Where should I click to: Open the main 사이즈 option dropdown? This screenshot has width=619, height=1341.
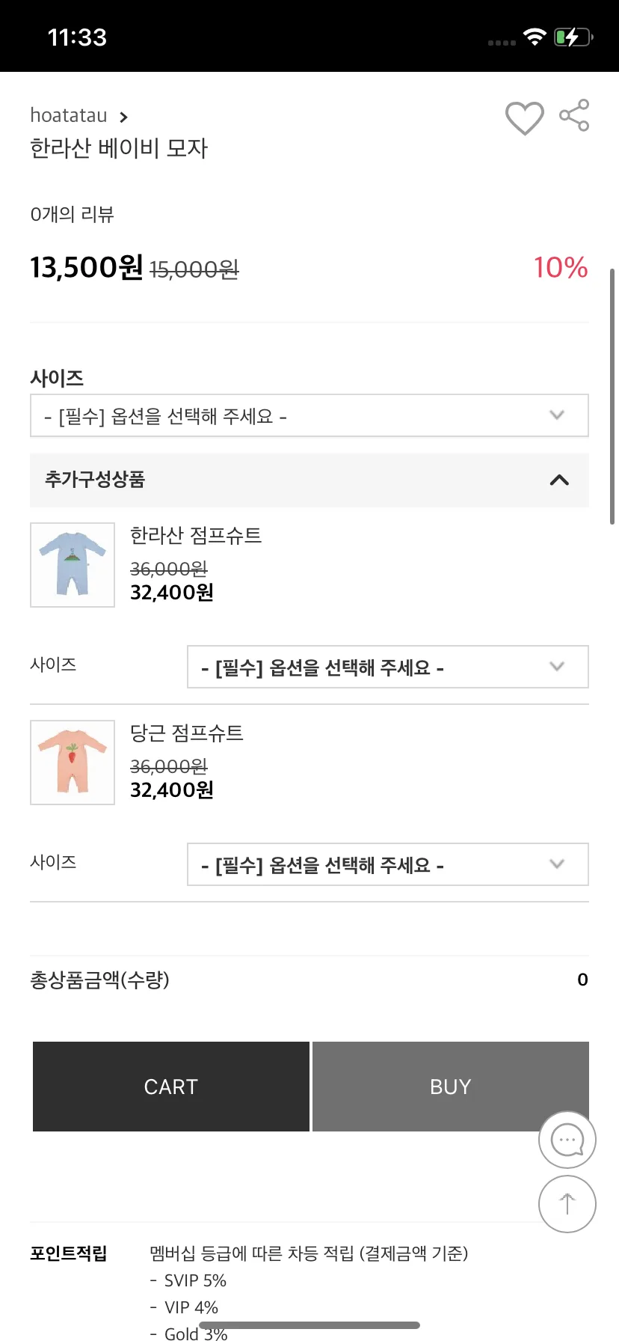point(309,415)
